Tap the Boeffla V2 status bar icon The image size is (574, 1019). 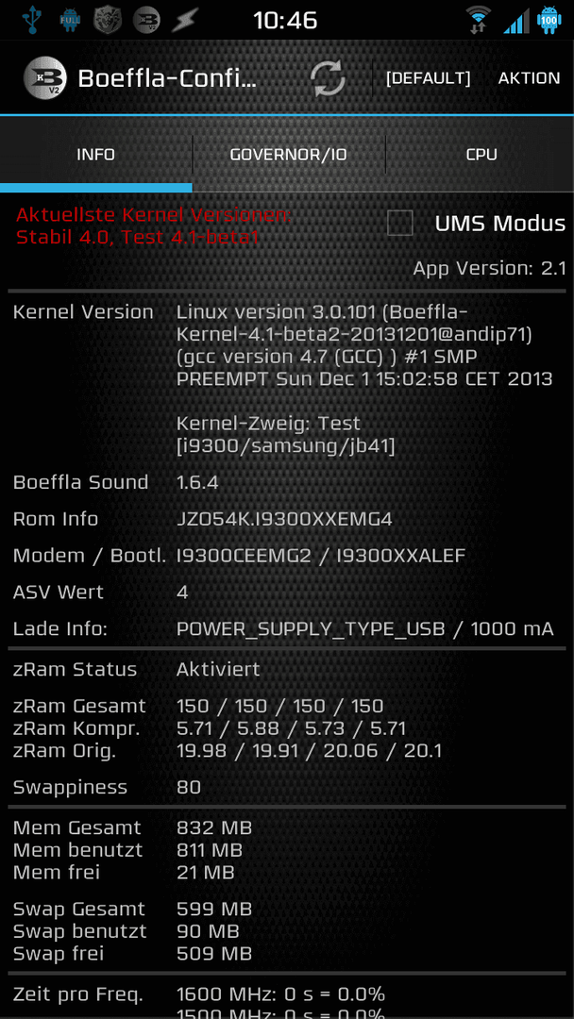pos(147,20)
